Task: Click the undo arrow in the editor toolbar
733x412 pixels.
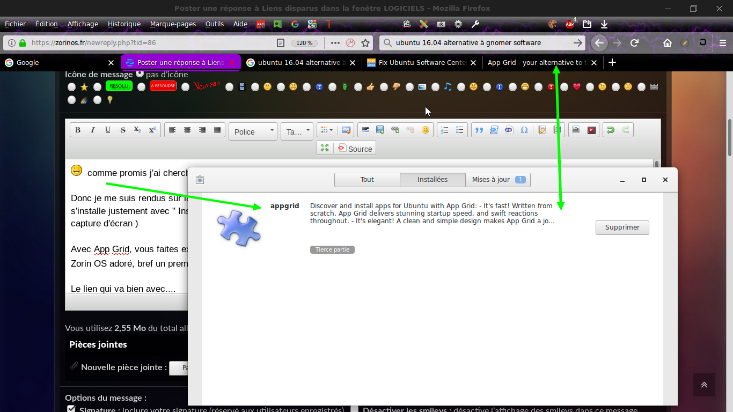Action: coord(610,130)
